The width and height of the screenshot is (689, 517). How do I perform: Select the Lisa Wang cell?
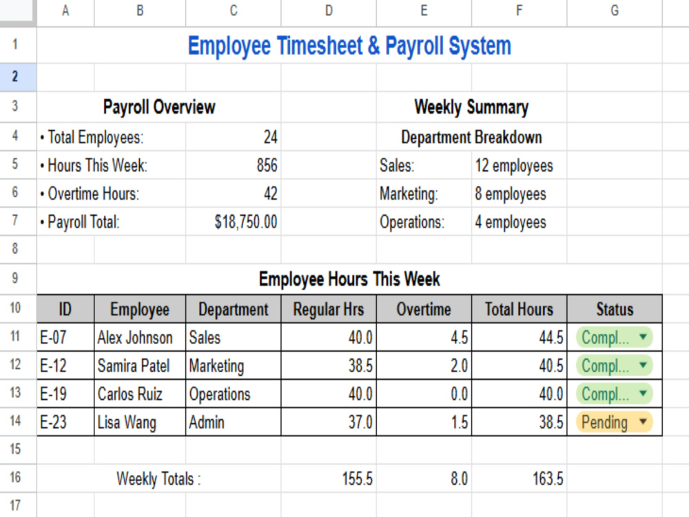click(140, 422)
